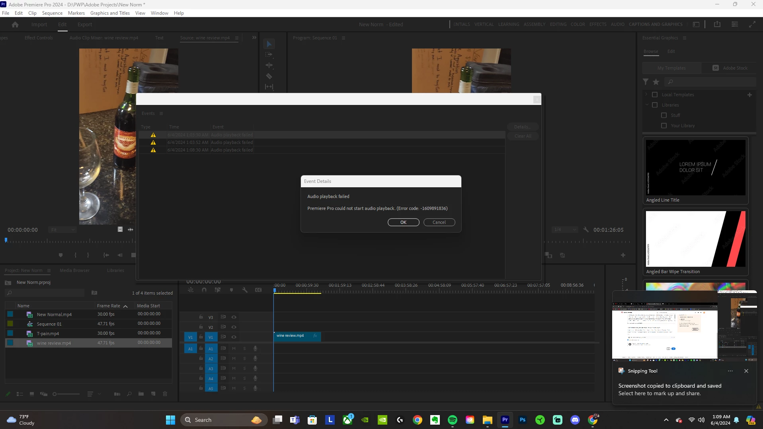
Task: Open Spotify from the taskbar
Action: [453, 420]
